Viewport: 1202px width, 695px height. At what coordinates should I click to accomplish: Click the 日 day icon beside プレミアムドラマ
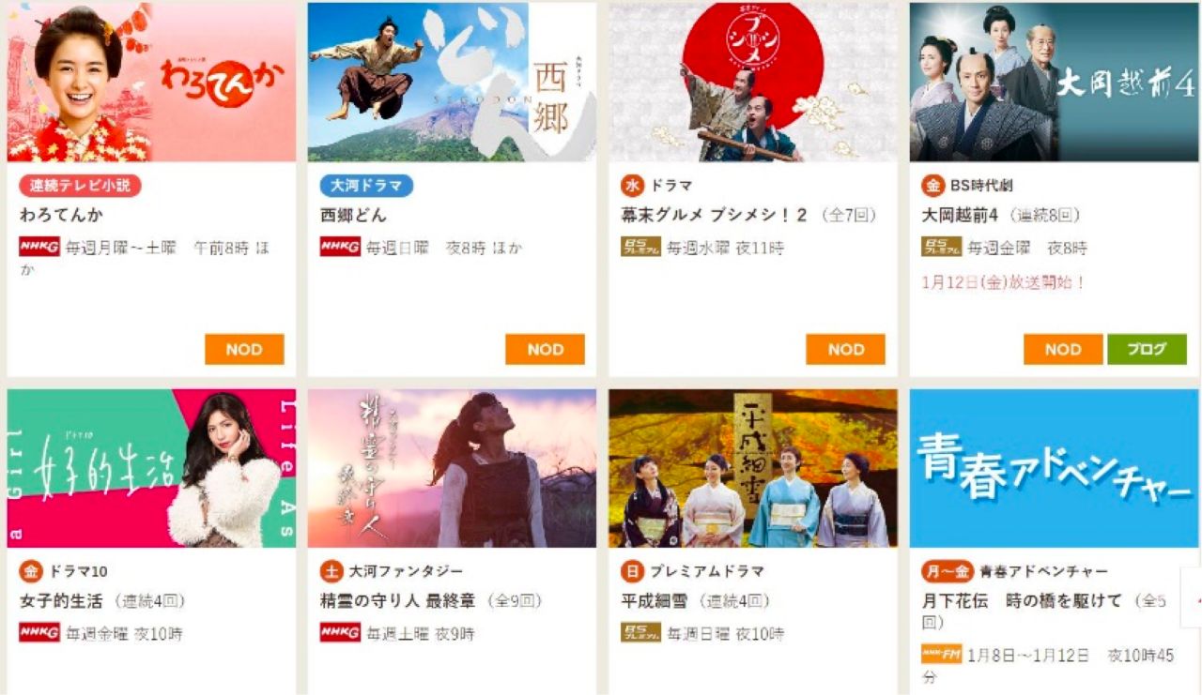[632, 571]
